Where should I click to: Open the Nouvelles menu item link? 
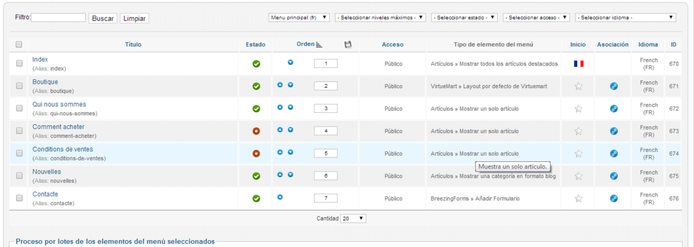(x=47, y=171)
